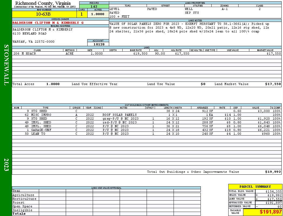Click DEFERRED VALUE $0

click(x=279, y=207)
